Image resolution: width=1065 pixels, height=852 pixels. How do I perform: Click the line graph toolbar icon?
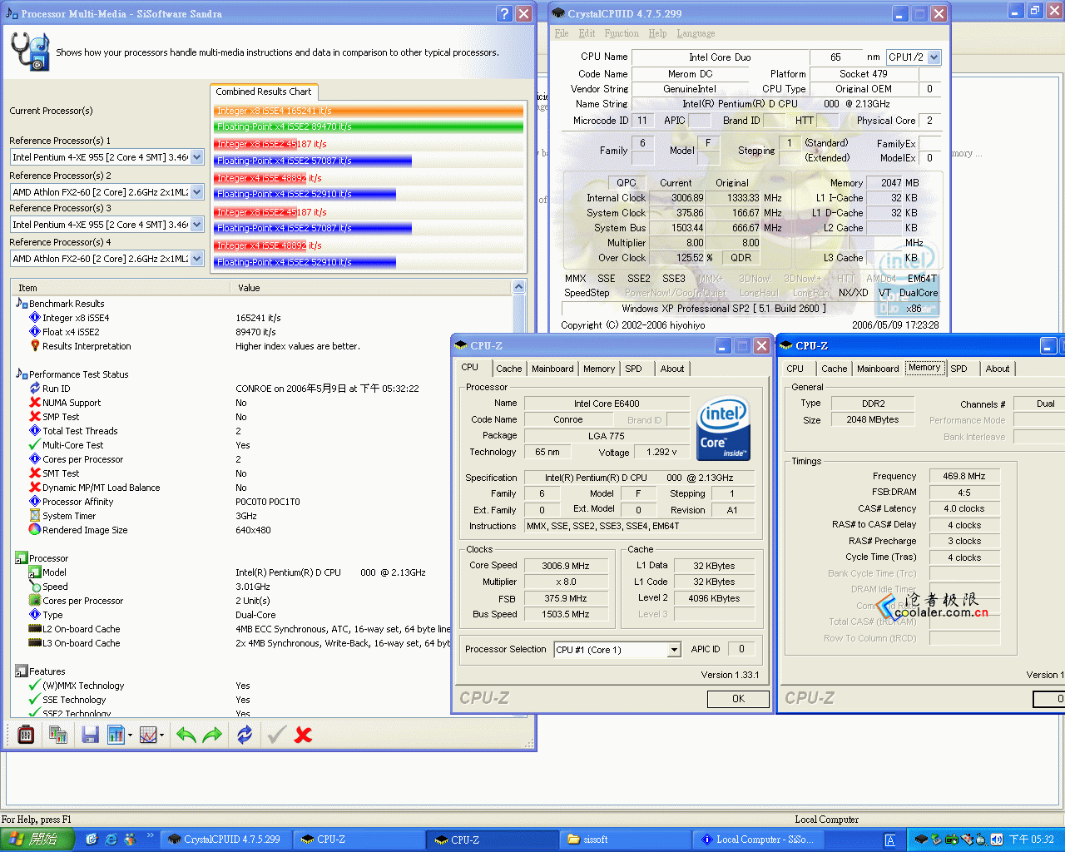tap(148, 735)
